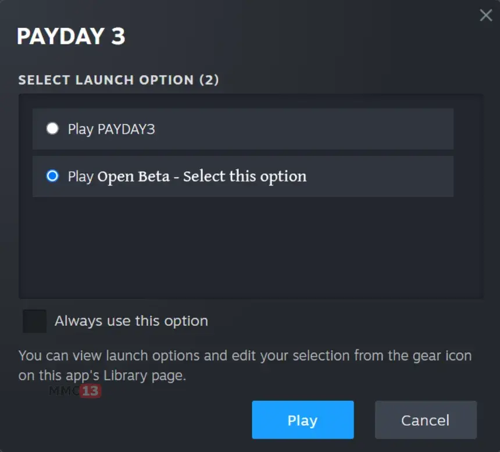
Task: Click the red 13 badge in watermark
Action: 90,390
